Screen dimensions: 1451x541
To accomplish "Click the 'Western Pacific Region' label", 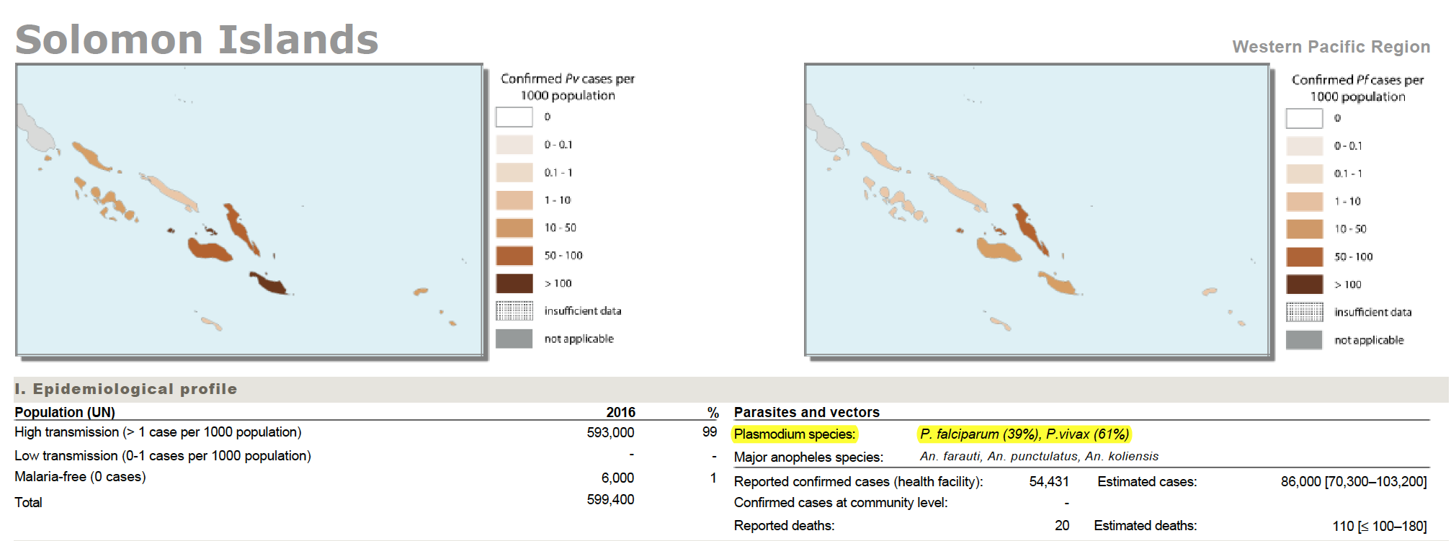I will (1331, 47).
